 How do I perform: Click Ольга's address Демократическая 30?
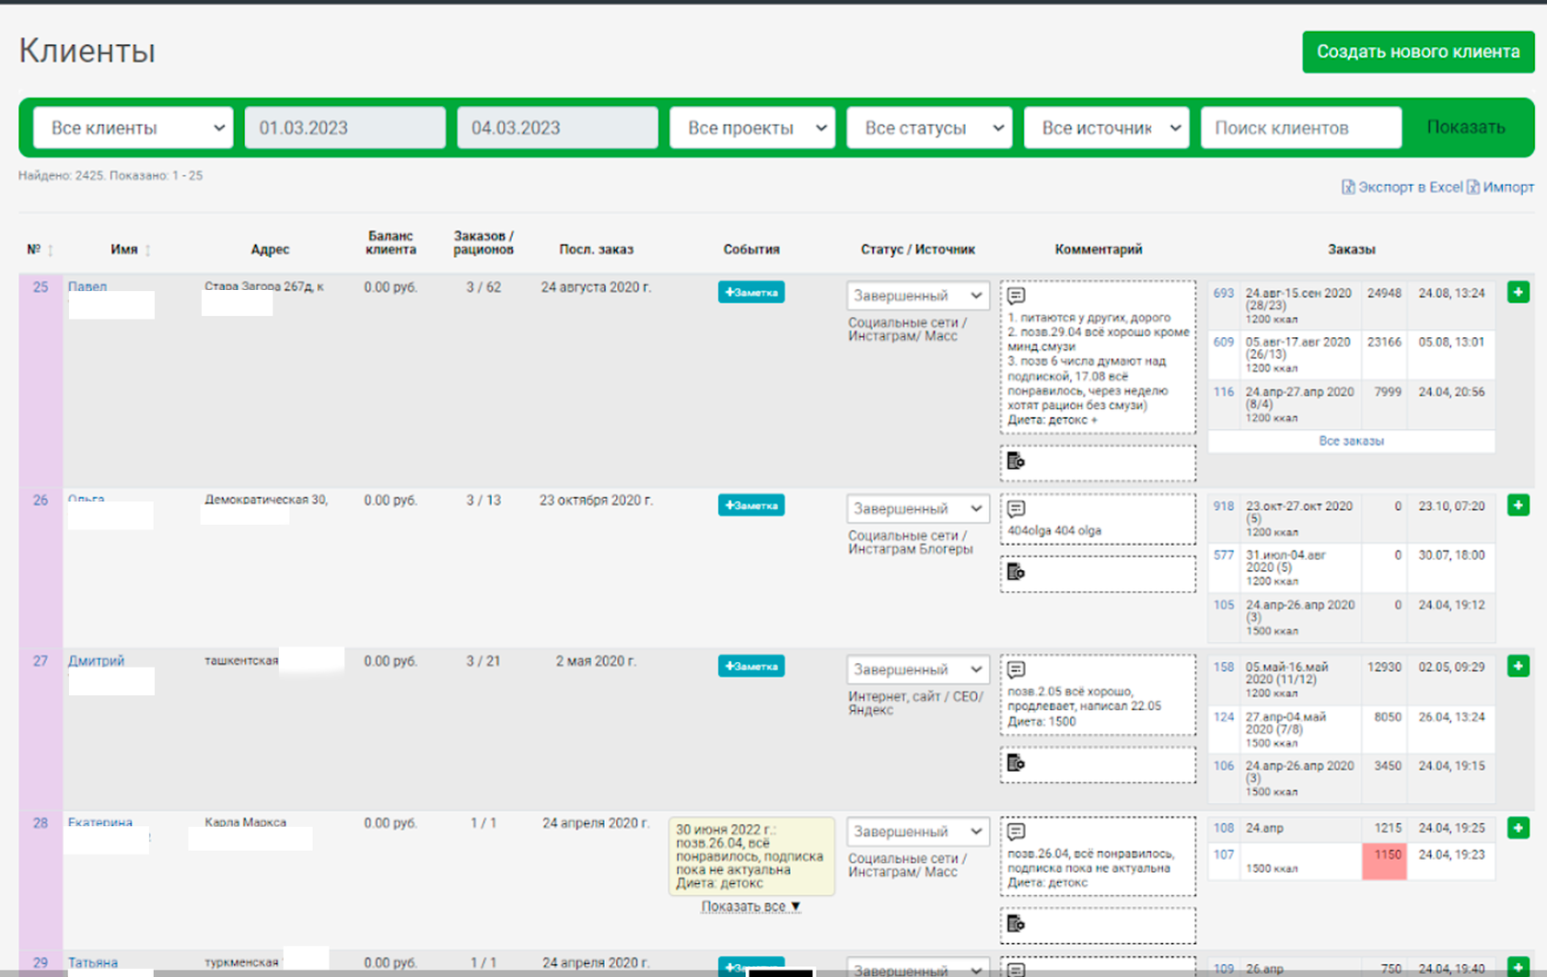click(266, 500)
